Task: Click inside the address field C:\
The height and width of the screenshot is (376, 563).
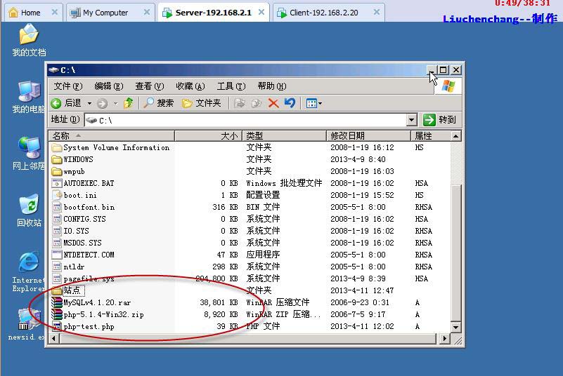Action: pyautogui.click(x=246, y=120)
